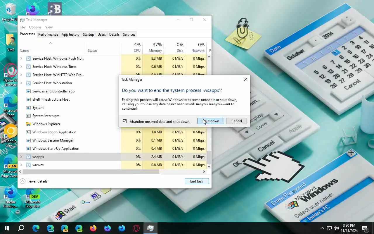Open VM5 desktop shortcut
The width and height of the screenshot is (374, 234).
[x=11, y=42]
